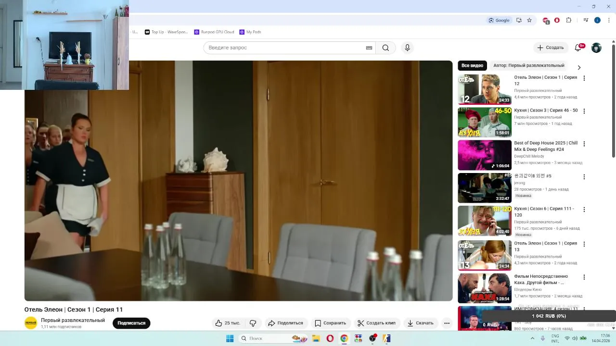Click the search magnifier button
Image resolution: width=616 pixels, height=346 pixels.
[385, 48]
